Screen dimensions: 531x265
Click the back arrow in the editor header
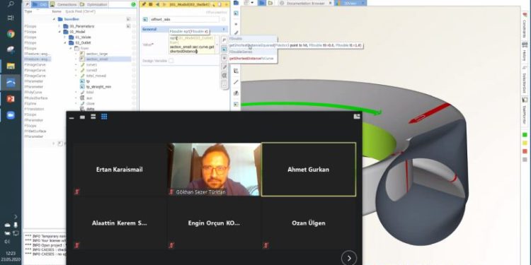tap(157, 4)
